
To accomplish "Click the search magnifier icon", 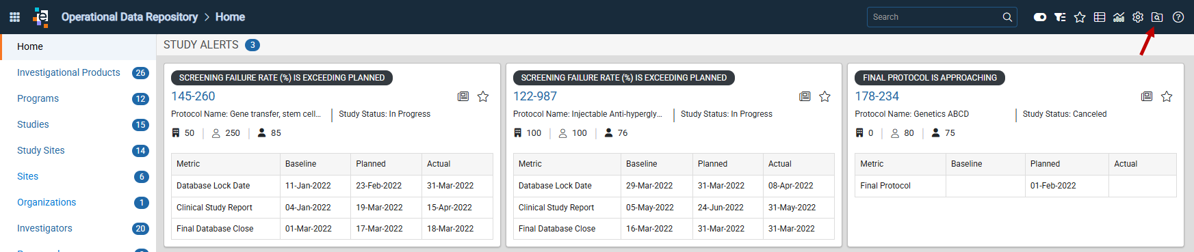I will (1007, 17).
